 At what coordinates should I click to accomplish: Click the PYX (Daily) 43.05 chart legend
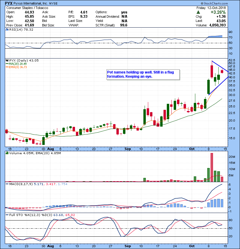point(24,60)
